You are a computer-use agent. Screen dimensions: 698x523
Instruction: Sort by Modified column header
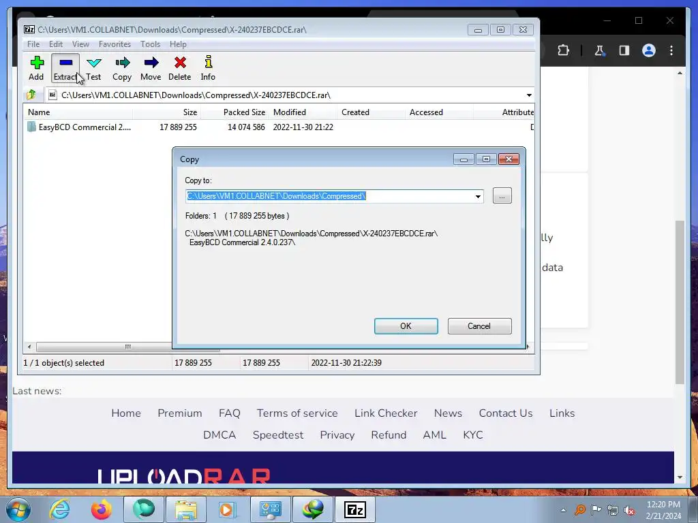pos(303,112)
